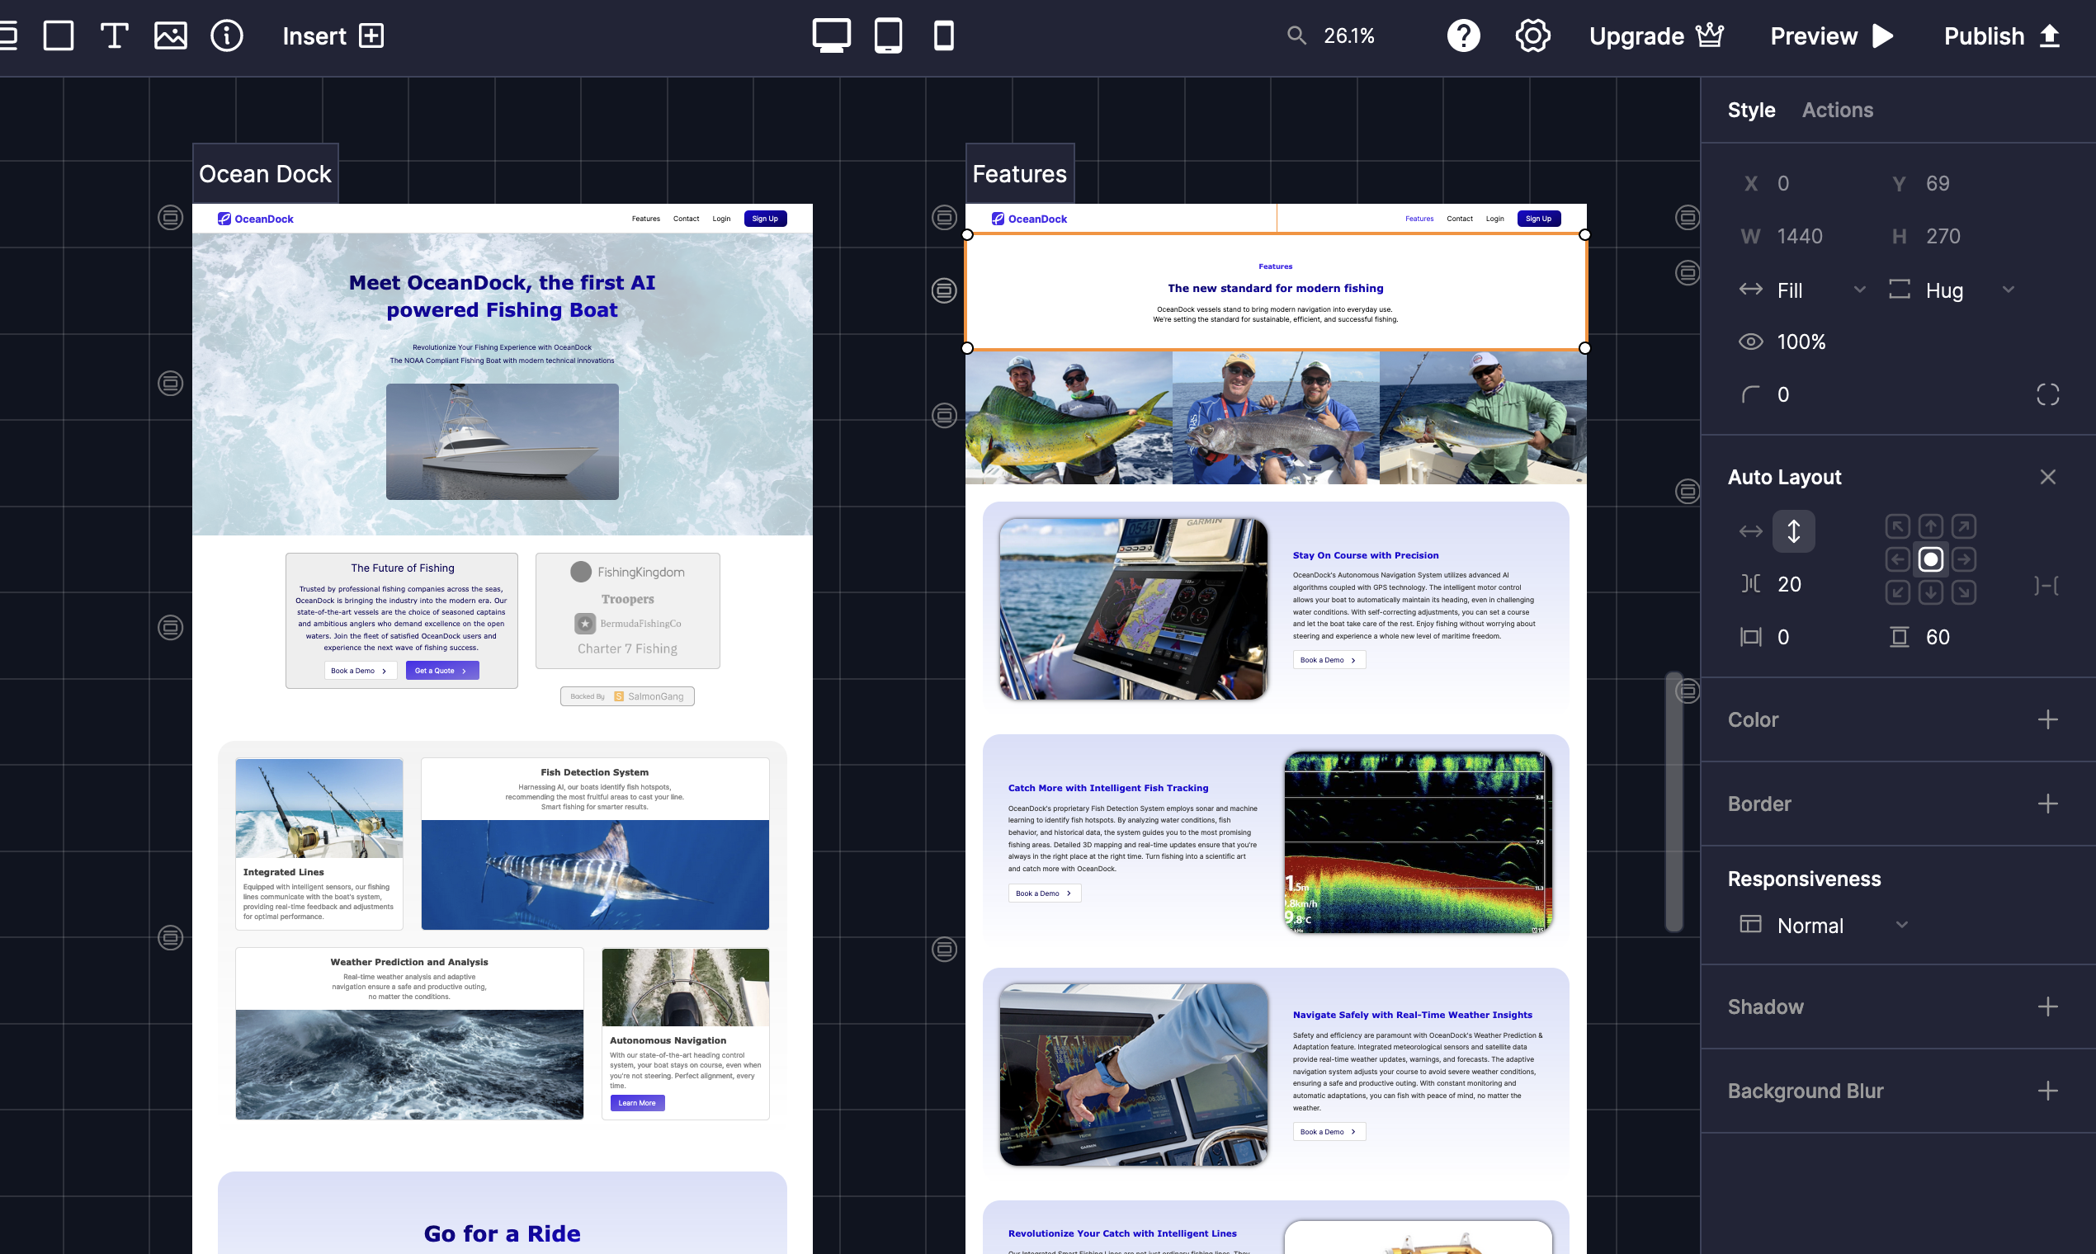Toggle the opacity eye icon

pos(1750,342)
